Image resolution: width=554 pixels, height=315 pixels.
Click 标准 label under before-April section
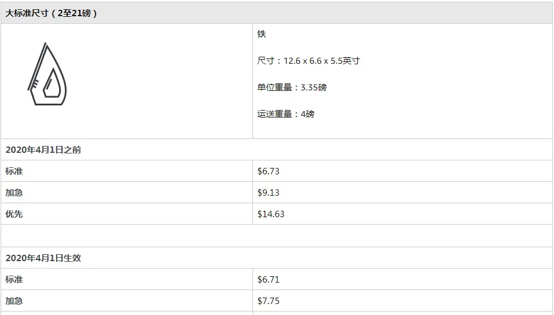pyautogui.click(x=14, y=171)
